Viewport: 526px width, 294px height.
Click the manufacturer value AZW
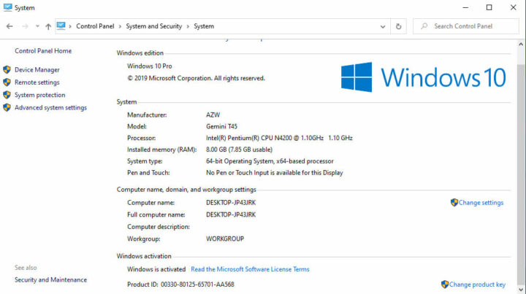213,115
